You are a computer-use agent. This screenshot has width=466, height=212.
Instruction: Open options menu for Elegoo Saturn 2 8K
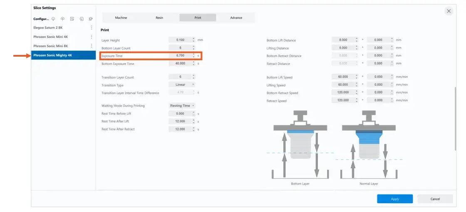point(92,27)
